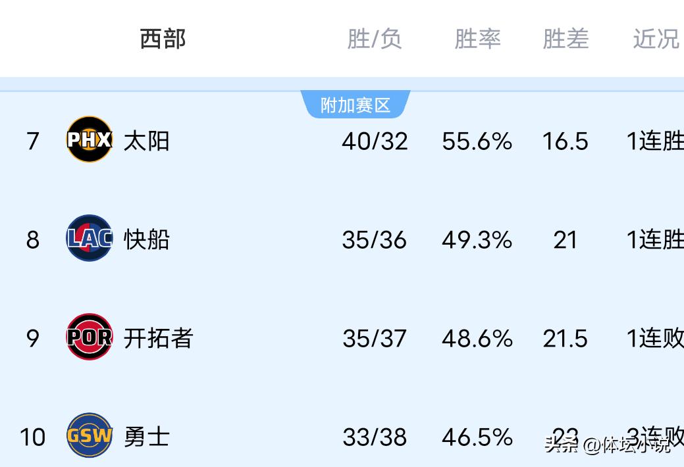Click the Warriors GSW team logo
This screenshot has width=684, height=467.
tap(90, 435)
